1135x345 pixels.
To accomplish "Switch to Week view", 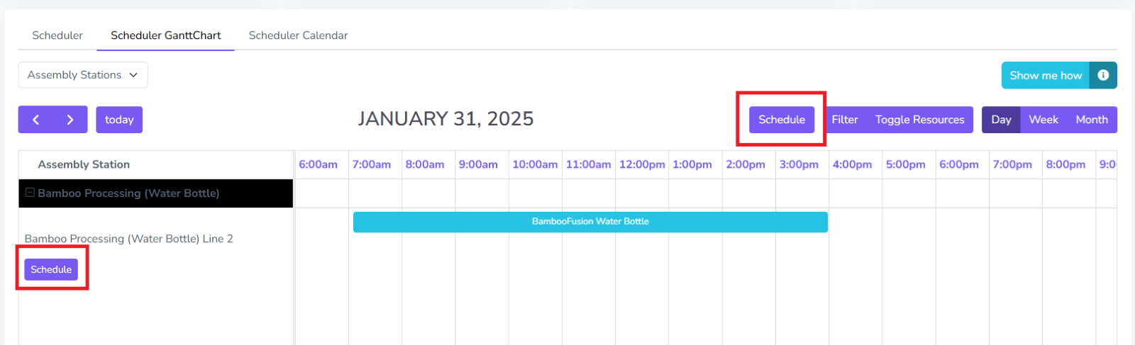I will click(x=1043, y=120).
